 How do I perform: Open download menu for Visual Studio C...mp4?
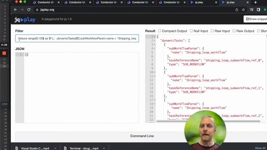pos(55,148)
